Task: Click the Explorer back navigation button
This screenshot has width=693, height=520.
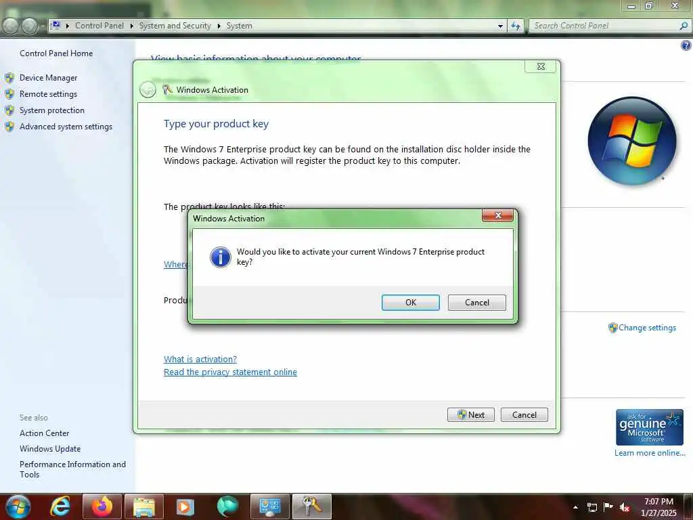Action: [11, 26]
